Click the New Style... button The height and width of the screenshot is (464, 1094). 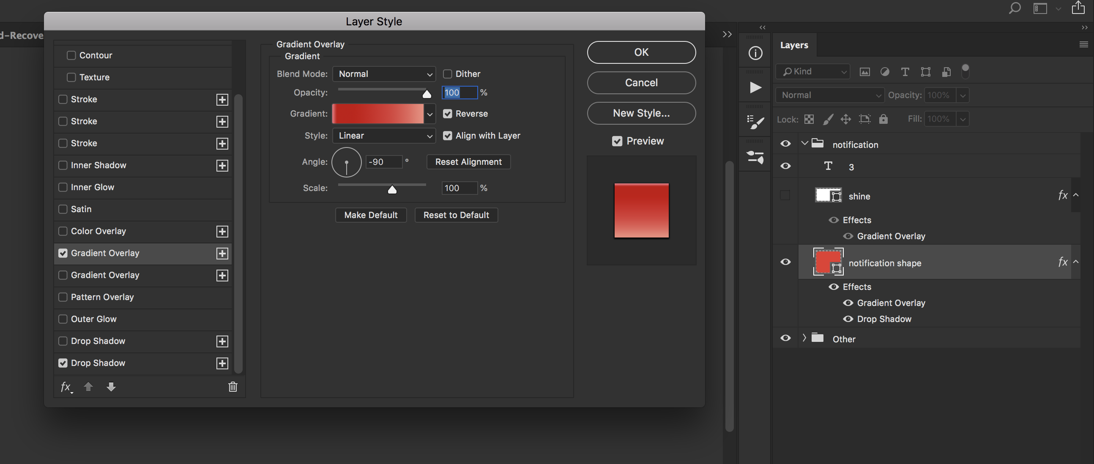coord(641,113)
